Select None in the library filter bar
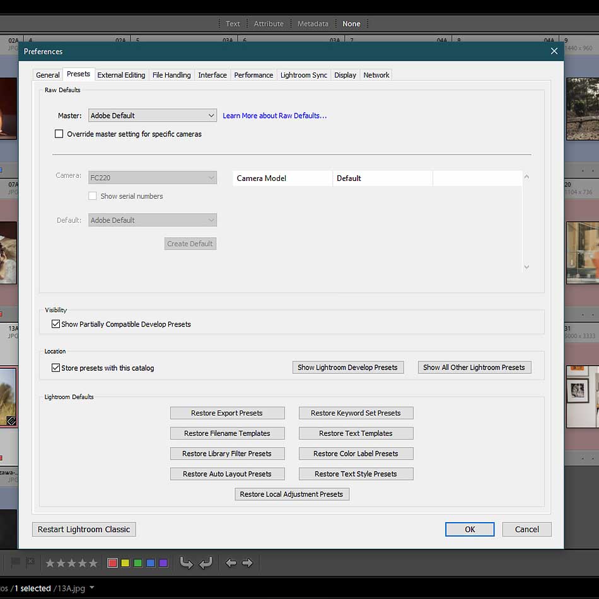This screenshot has width=599, height=599. (351, 24)
